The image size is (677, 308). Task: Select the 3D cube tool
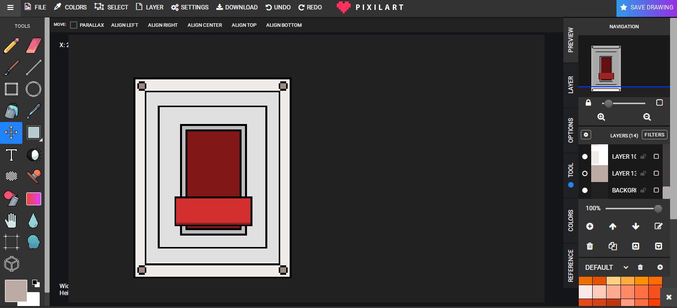tap(11, 263)
